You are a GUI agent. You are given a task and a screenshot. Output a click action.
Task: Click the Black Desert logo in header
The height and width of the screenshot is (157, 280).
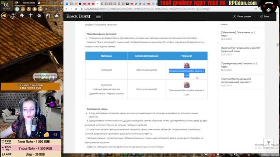(79, 17)
